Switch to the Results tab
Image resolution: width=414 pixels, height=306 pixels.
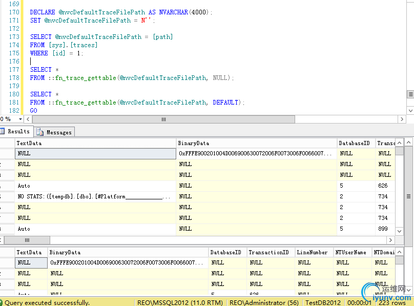coord(16,132)
